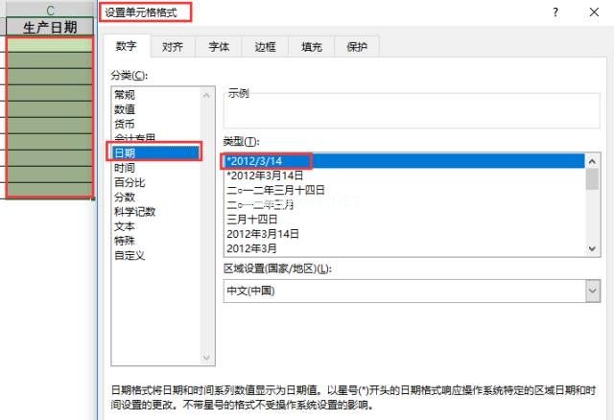Select the 数值 category
Viewport: 614px width, 420px height.
coord(125,109)
